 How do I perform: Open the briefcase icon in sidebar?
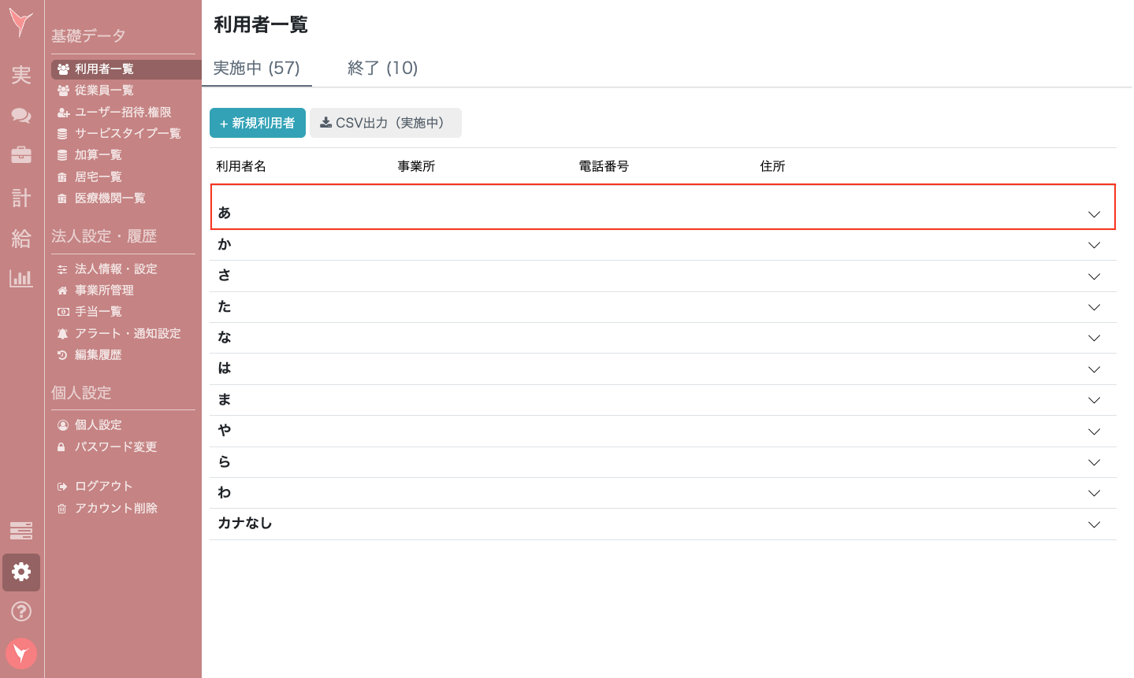[21, 155]
